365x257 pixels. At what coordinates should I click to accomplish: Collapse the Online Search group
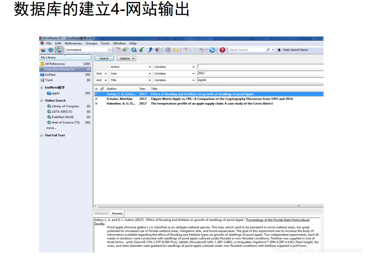[41, 101]
